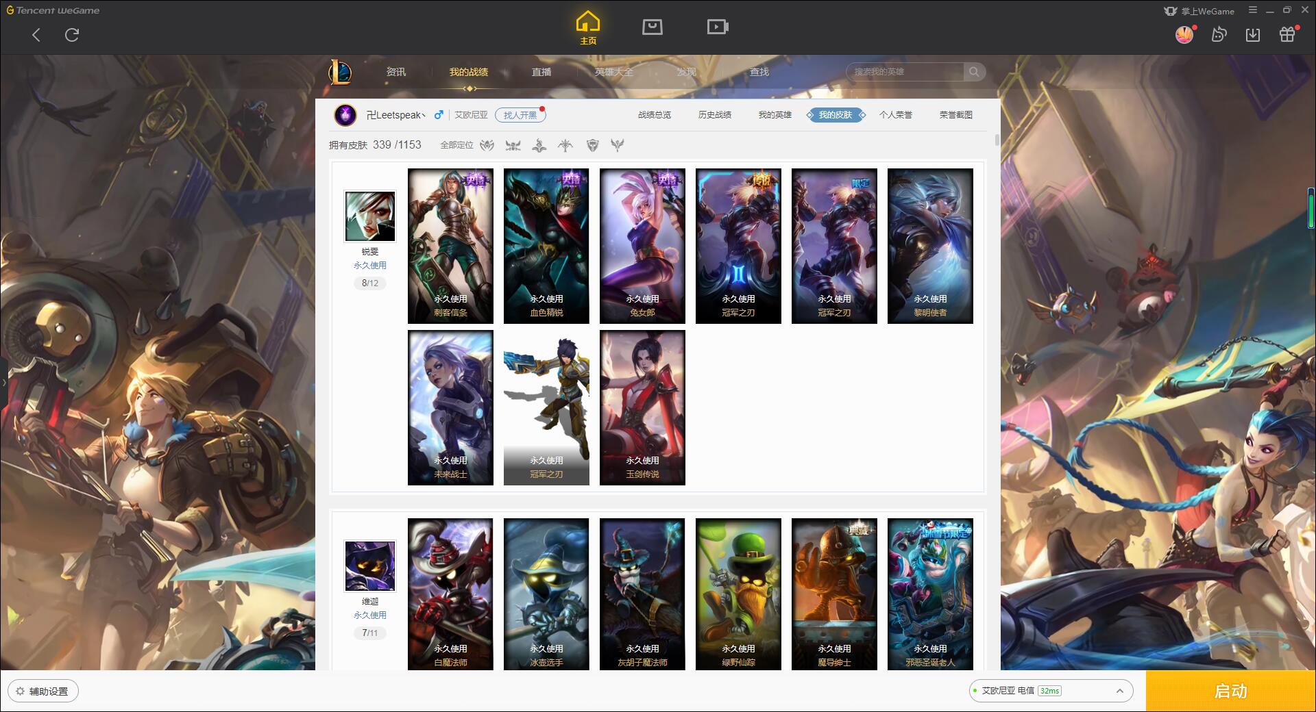The height and width of the screenshot is (712, 1316).
Task: Open the user avatar in the top right
Action: [1184, 34]
